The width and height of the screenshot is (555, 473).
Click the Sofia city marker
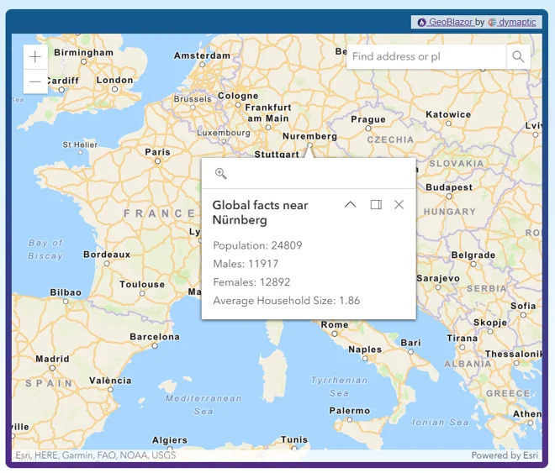click(x=523, y=315)
